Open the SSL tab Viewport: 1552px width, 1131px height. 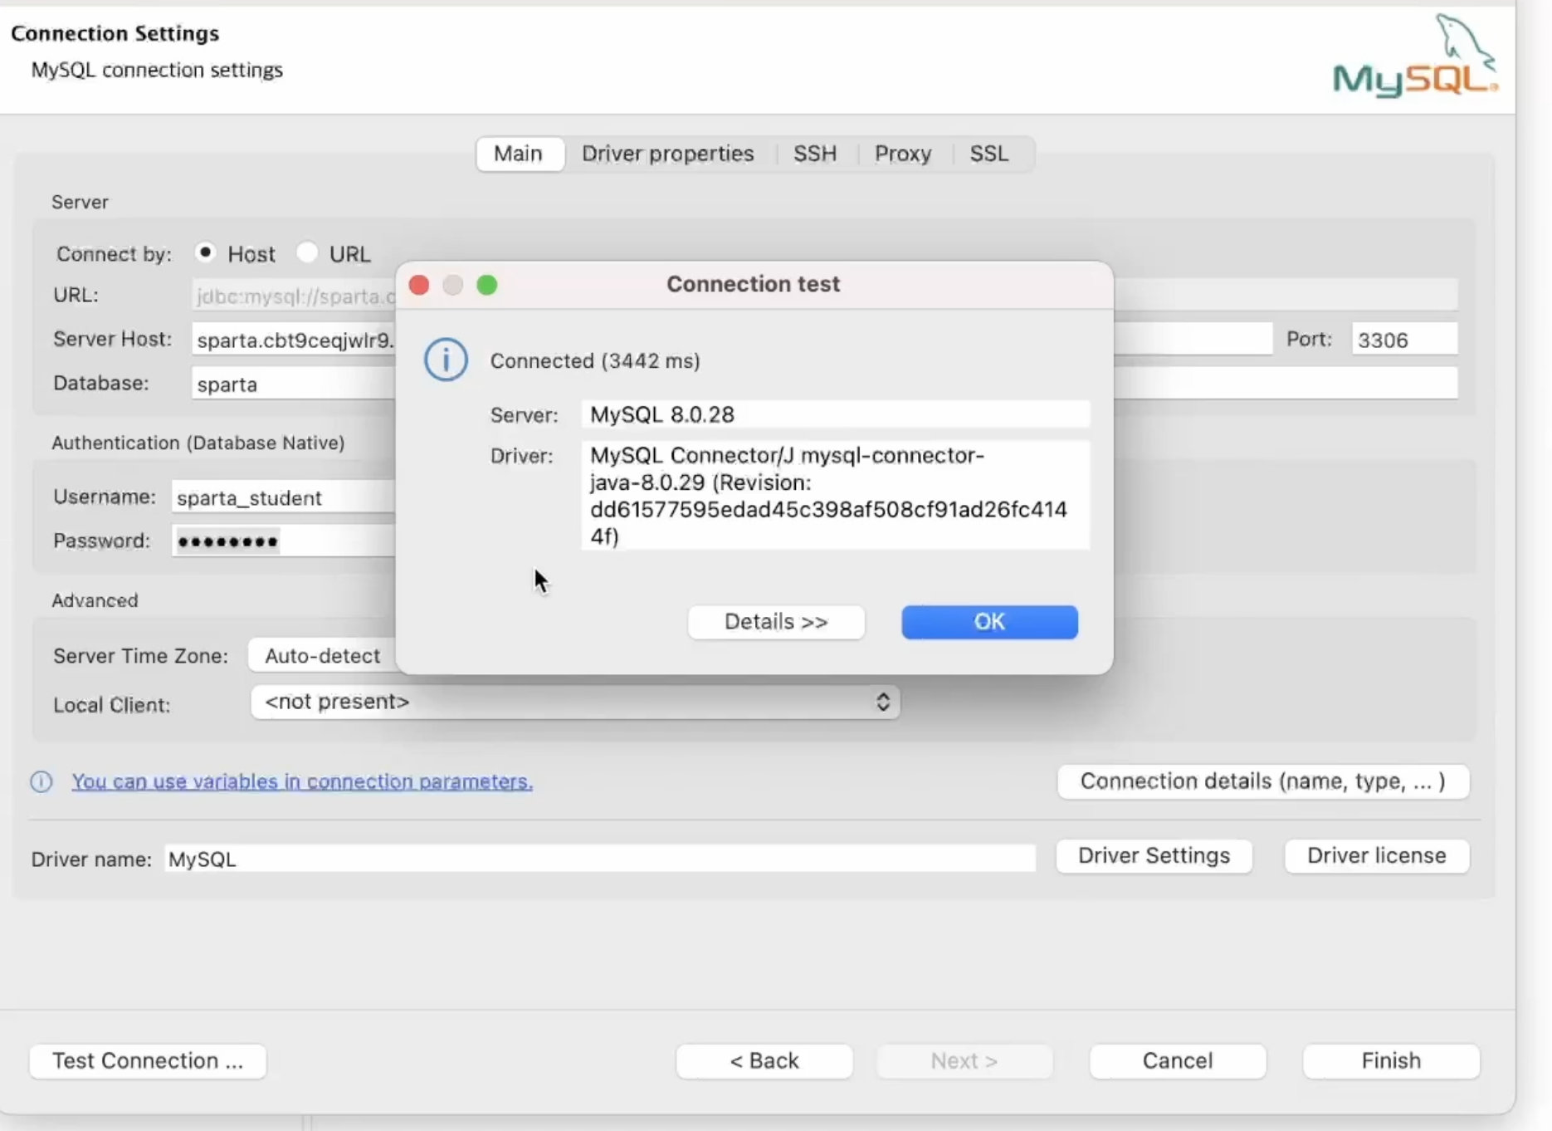(x=989, y=154)
